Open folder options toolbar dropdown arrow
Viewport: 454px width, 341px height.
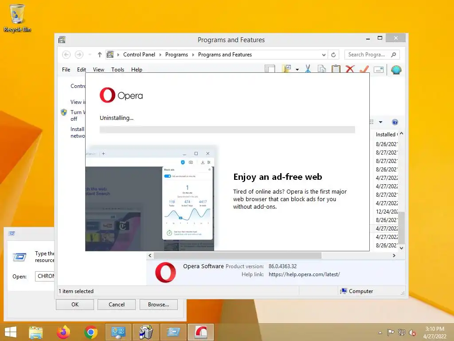pyautogui.click(x=297, y=70)
